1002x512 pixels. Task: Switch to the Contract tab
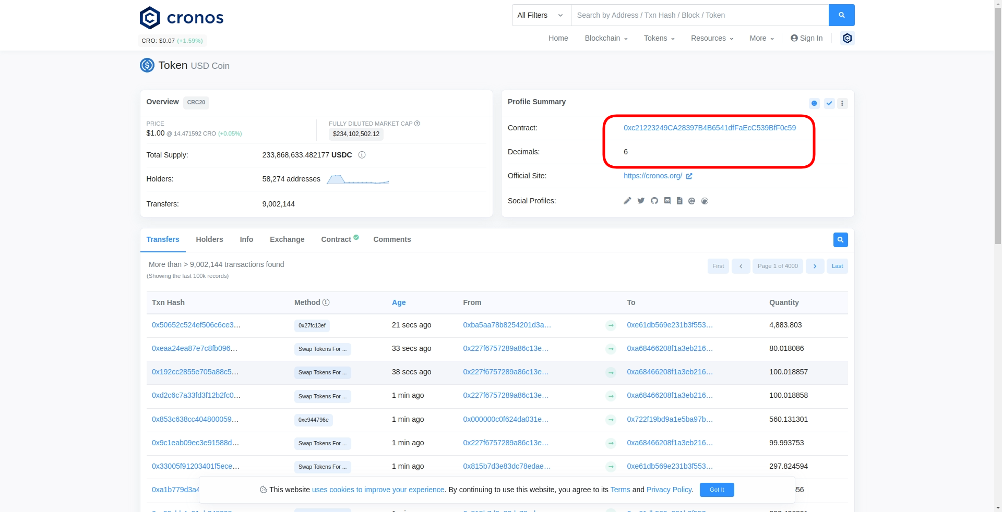click(339, 239)
